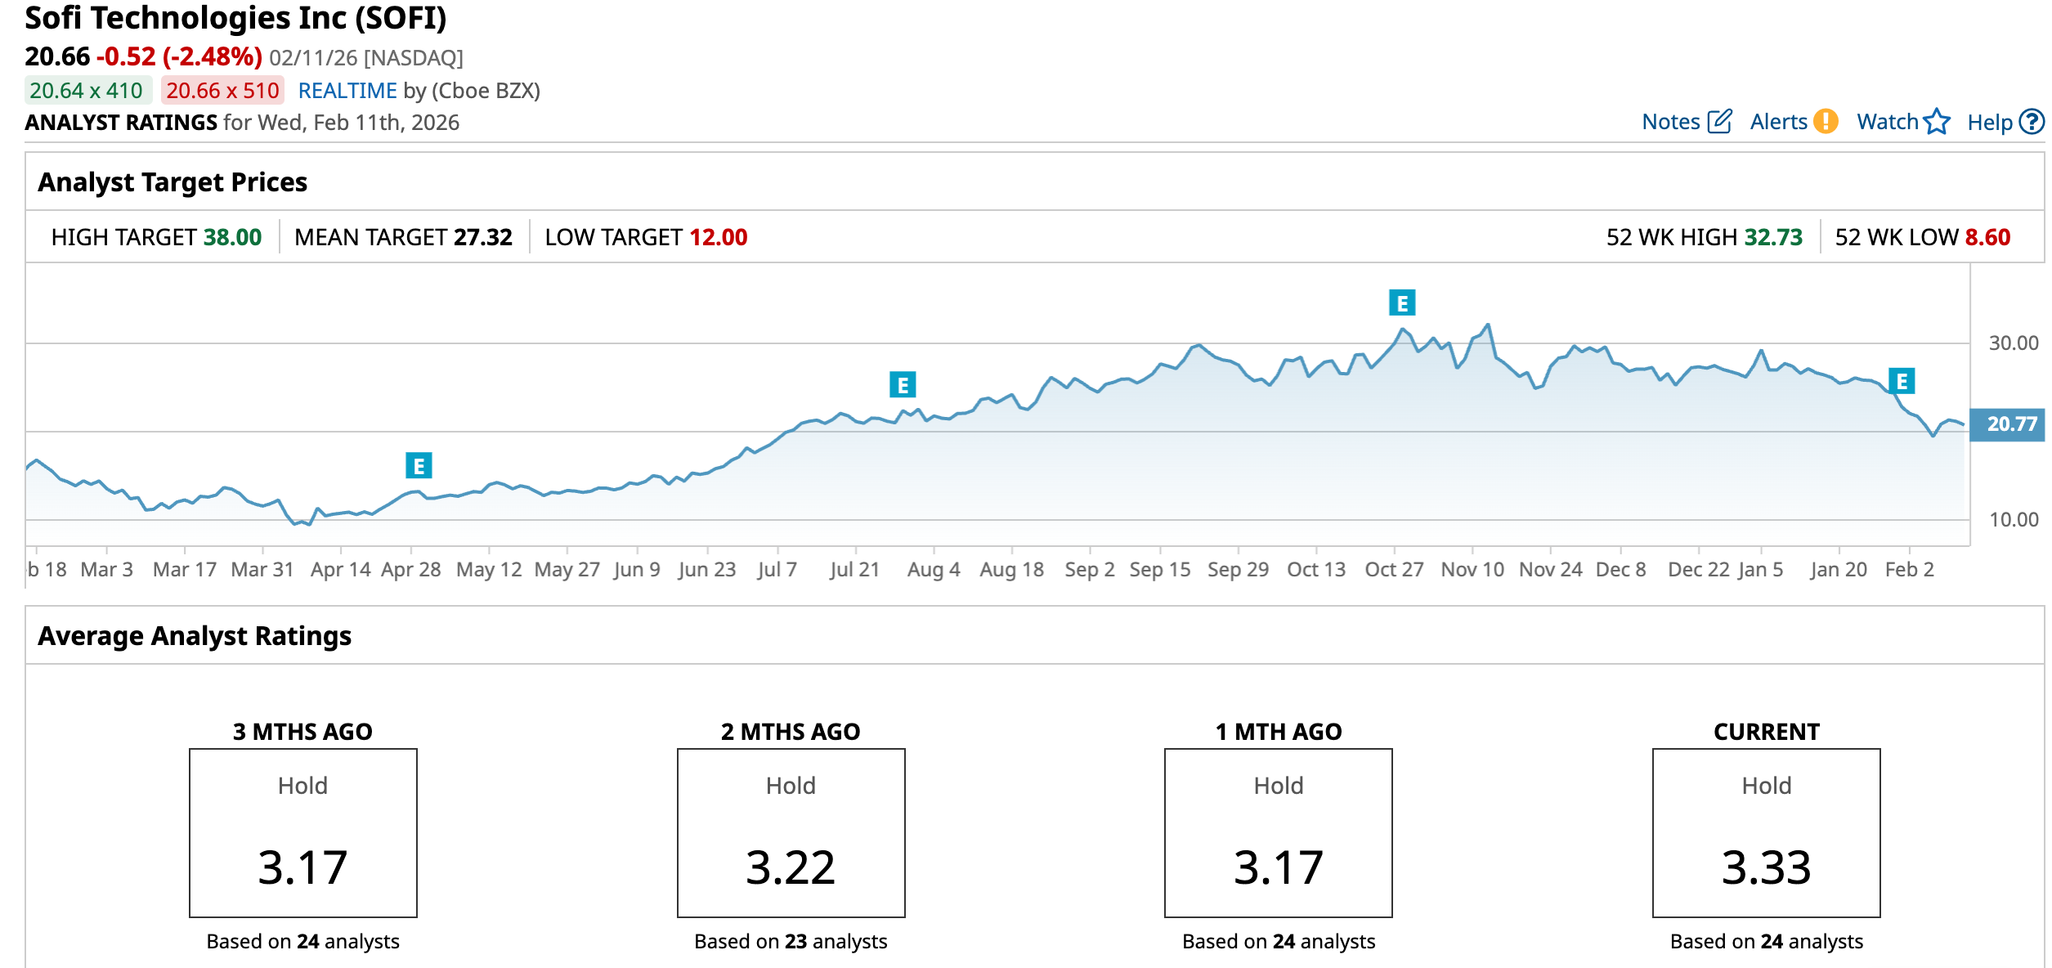Click the 3 MTHS AGO rating box
The image size is (2052, 968).
point(302,832)
